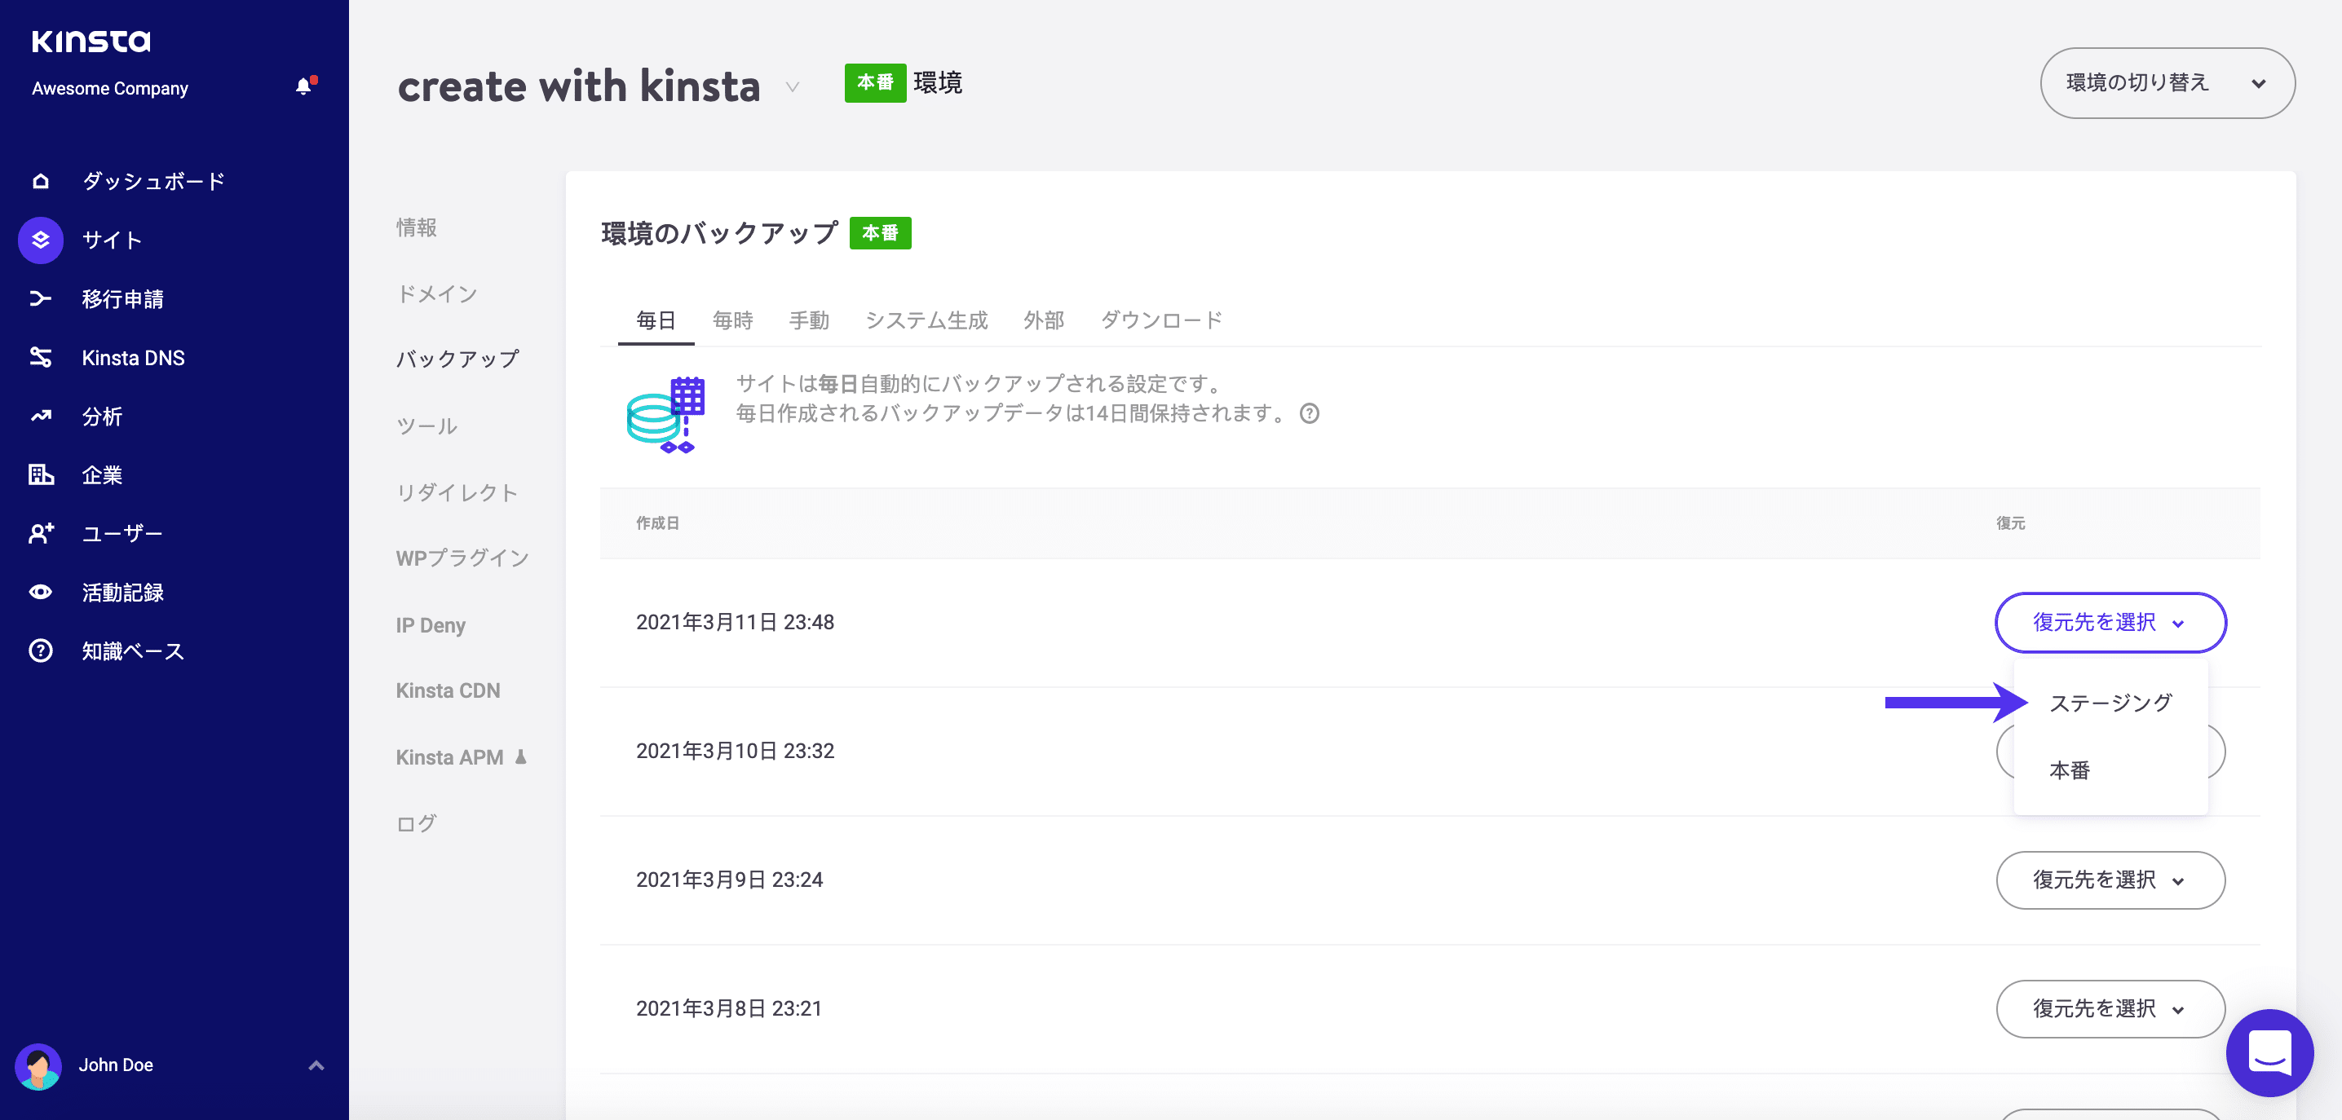Screen dimensions: 2342x1120
Task: Collapse the John Doe account section
Action: coord(316,1065)
